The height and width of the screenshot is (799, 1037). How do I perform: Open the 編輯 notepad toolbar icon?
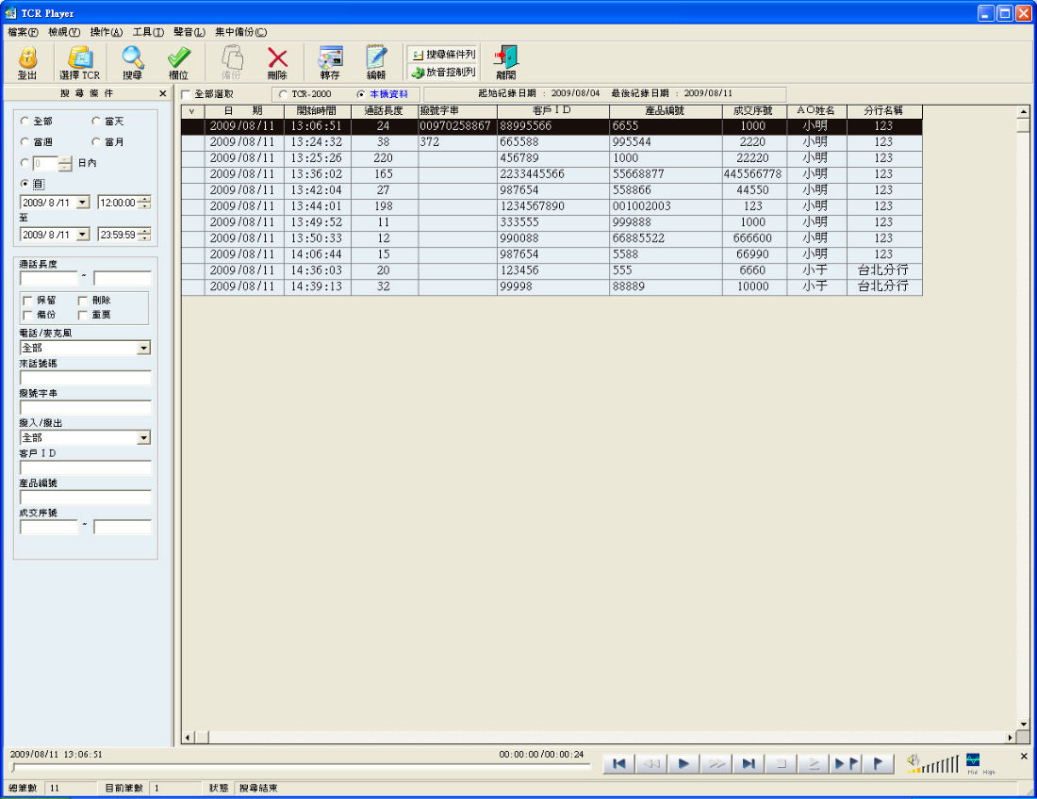click(x=376, y=63)
